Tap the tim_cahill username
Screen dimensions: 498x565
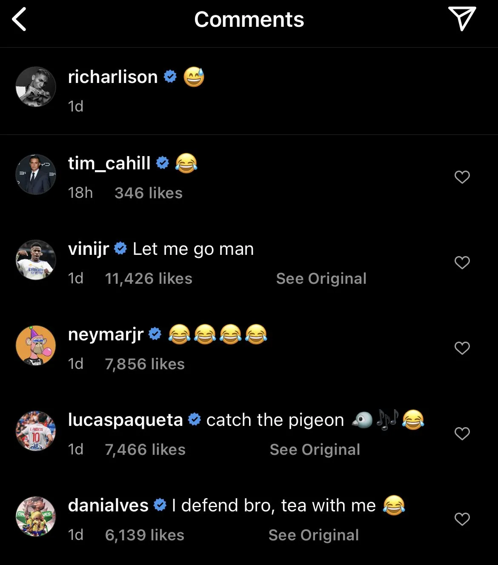[109, 163]
